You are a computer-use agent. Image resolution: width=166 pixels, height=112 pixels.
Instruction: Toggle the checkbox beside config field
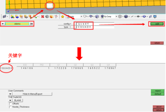pyautogui.click(x=75, y=24)
